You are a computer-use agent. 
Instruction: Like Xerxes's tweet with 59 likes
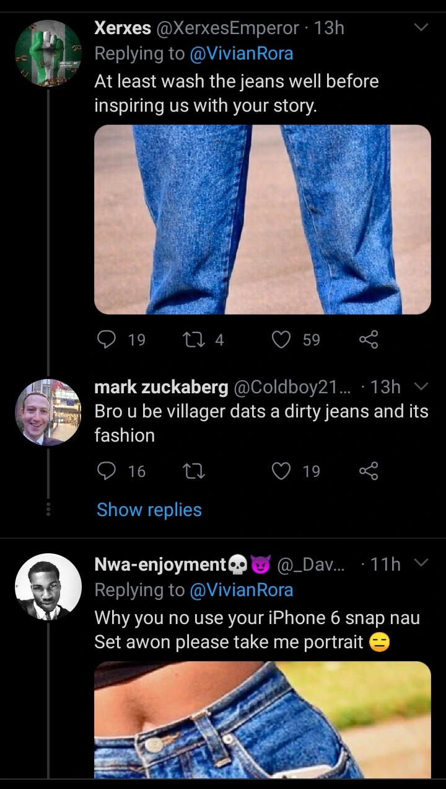pyautogui.click(x=282, y=339)
